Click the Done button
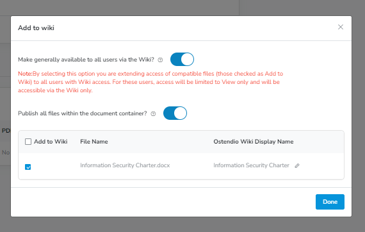Image resolution: width=365 pixels, height=232 pixels. (x=330, y=202)
